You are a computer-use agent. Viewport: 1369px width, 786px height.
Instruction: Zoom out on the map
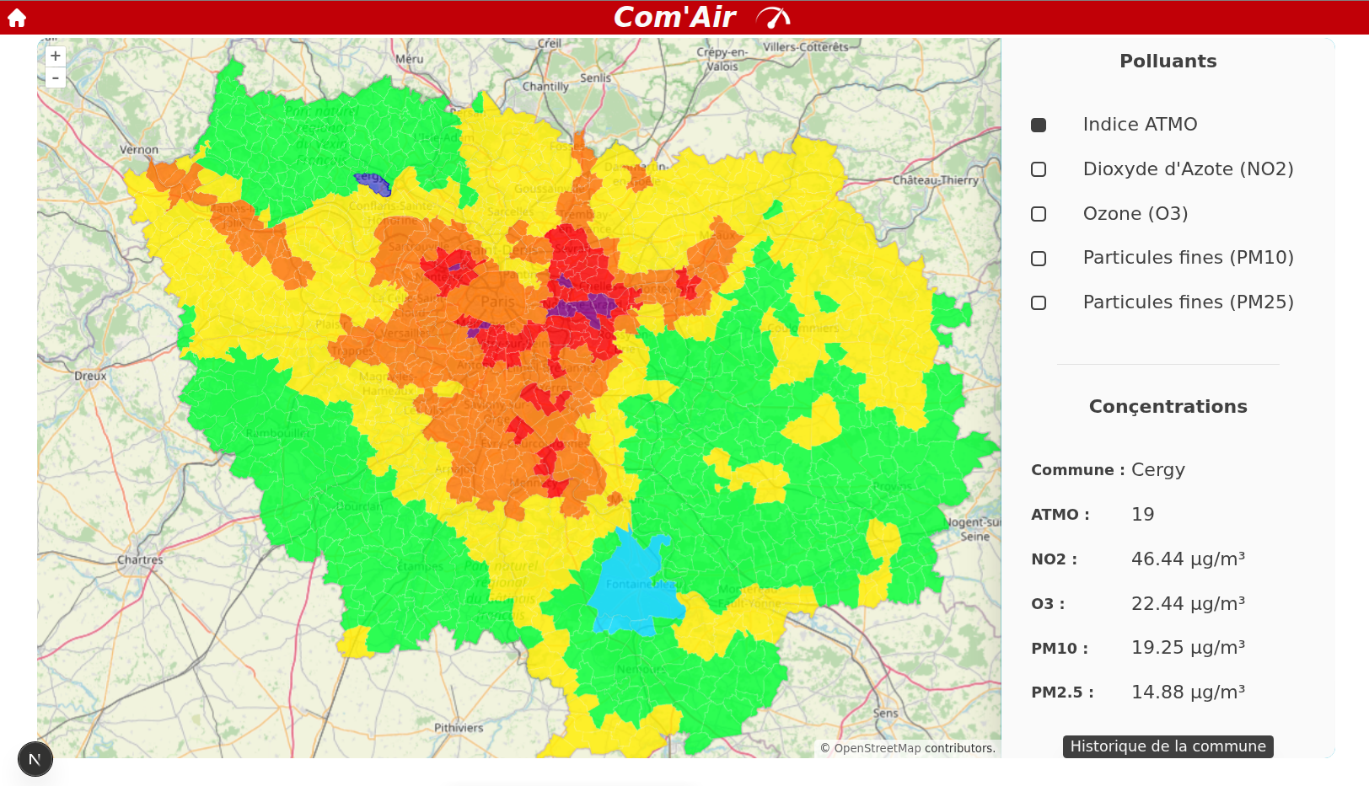tap(56, 78)
